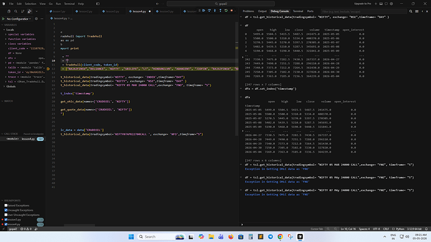The height and width of the screenshot is (242, 431).
Task: Collapse the Variables section
Action: [x=10, y=25]
